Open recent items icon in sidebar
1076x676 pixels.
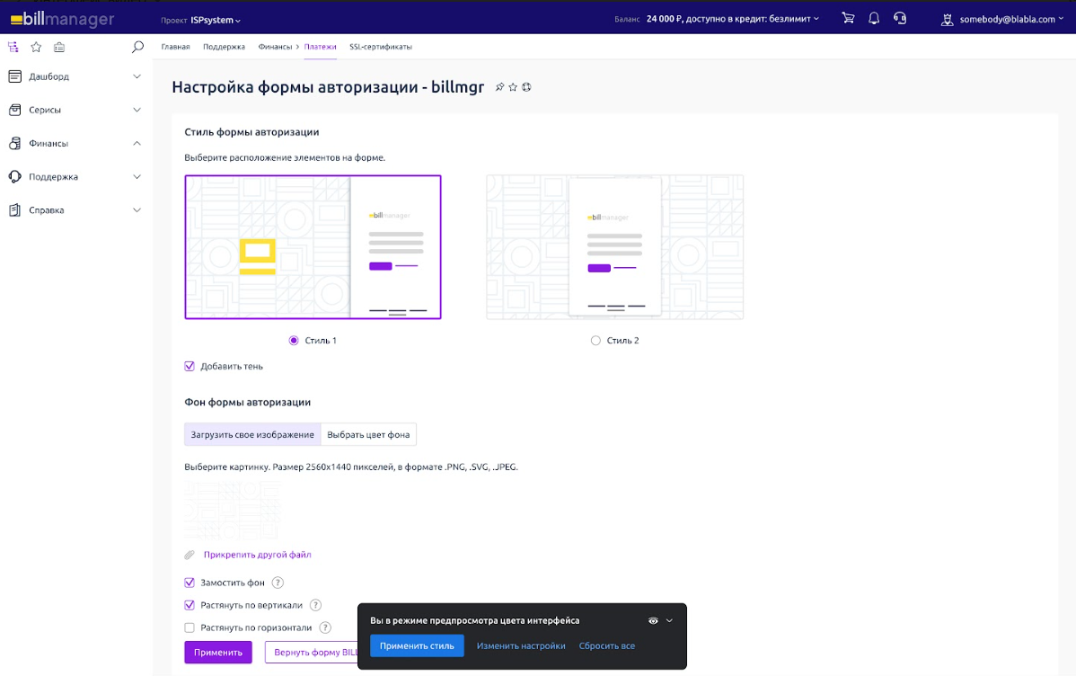59,47
